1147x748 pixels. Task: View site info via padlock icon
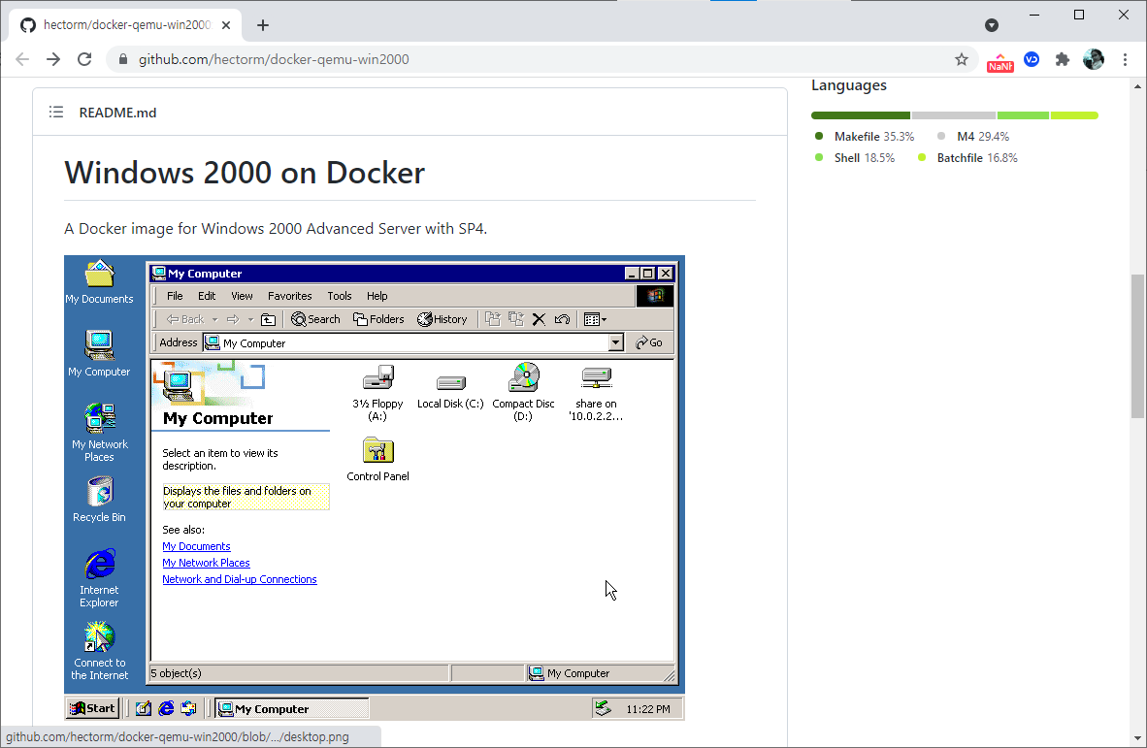pyautogui.click(x=123, y=59)
